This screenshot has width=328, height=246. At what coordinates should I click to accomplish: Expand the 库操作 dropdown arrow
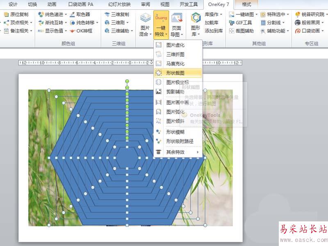point(221,14)
